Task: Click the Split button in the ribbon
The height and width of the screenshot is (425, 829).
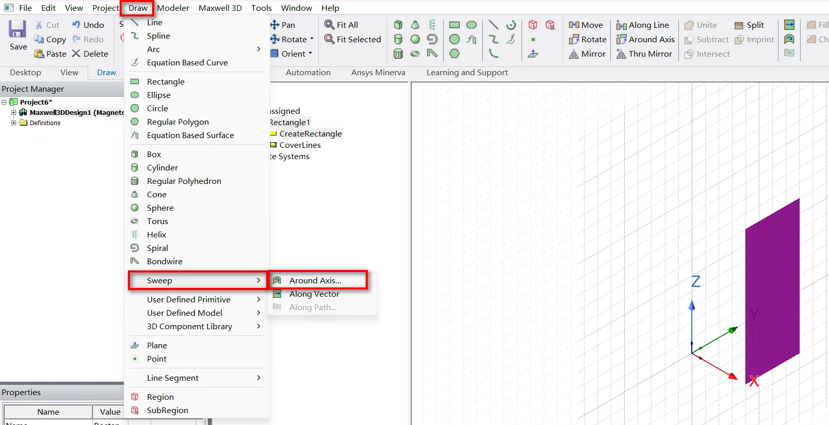Action: tap(749, 25)
